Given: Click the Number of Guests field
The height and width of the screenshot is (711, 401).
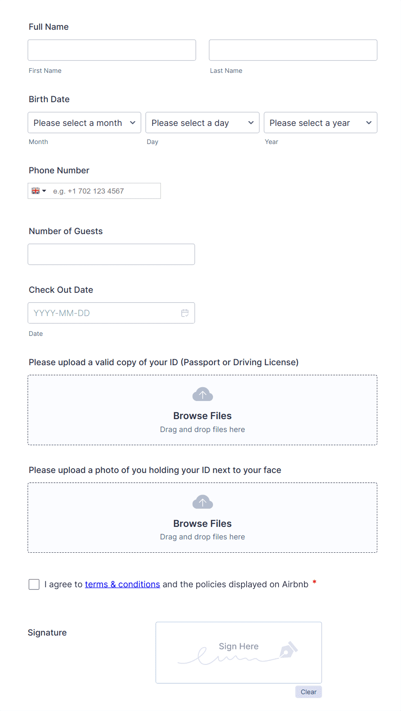Looking at the screenshot, I should pos(111,254).
